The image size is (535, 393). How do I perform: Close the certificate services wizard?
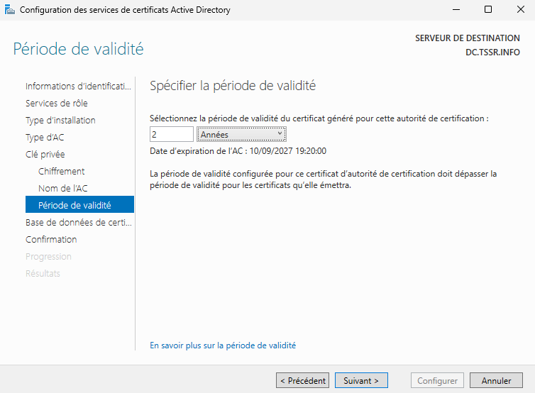[x=519, y=10]
